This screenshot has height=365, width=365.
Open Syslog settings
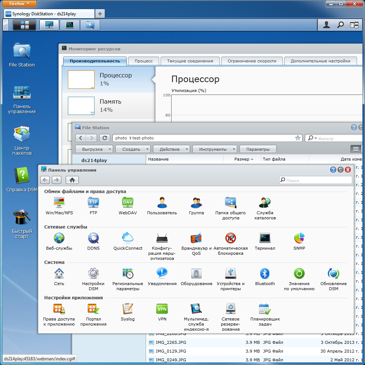click(127, 312)
